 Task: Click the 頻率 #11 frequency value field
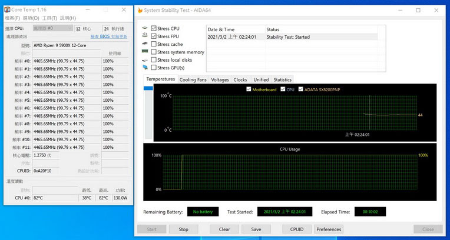tap(67, 148)
